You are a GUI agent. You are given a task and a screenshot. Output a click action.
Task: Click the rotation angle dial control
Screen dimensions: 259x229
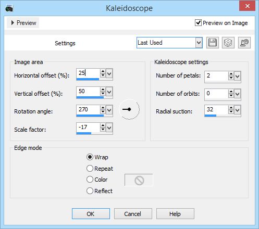(129, 109)
